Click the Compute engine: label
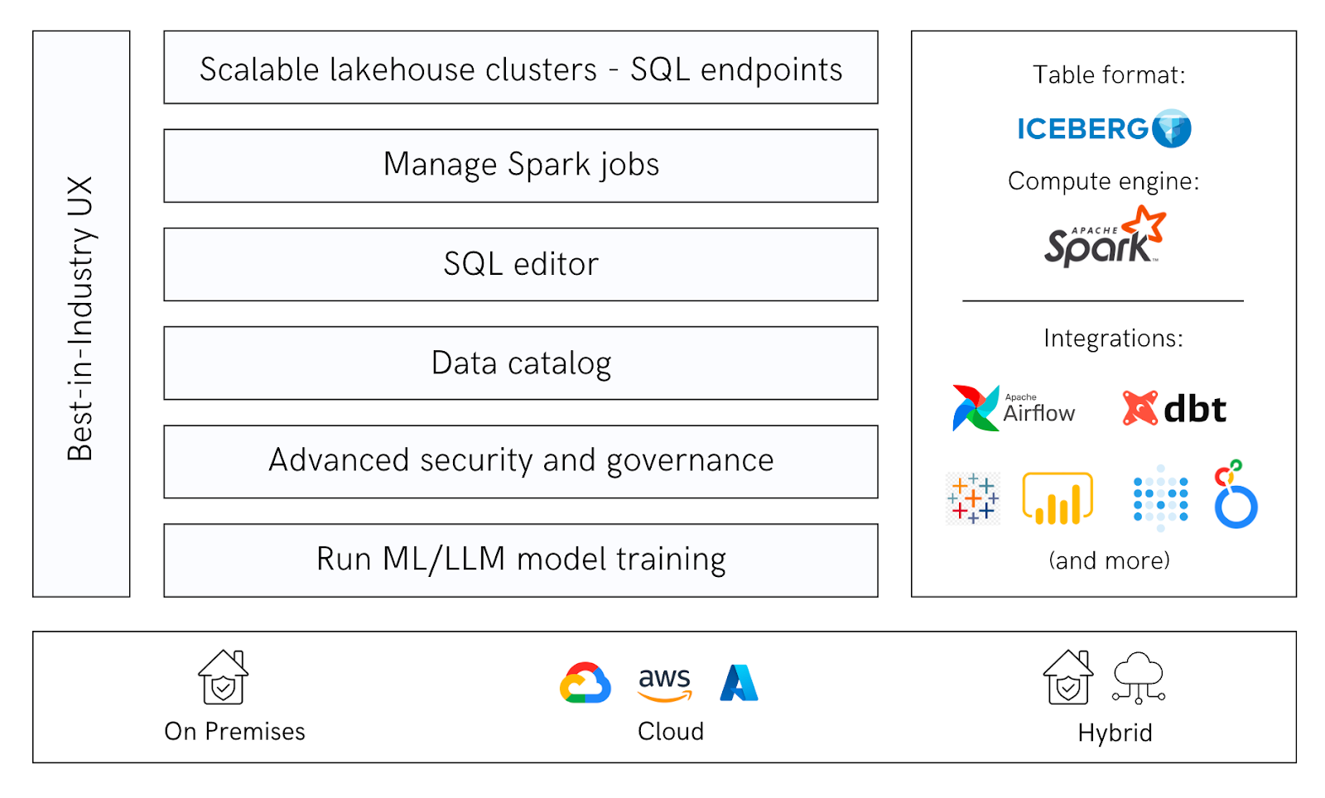This screenshot has width=1325, height=798. 1103,181
